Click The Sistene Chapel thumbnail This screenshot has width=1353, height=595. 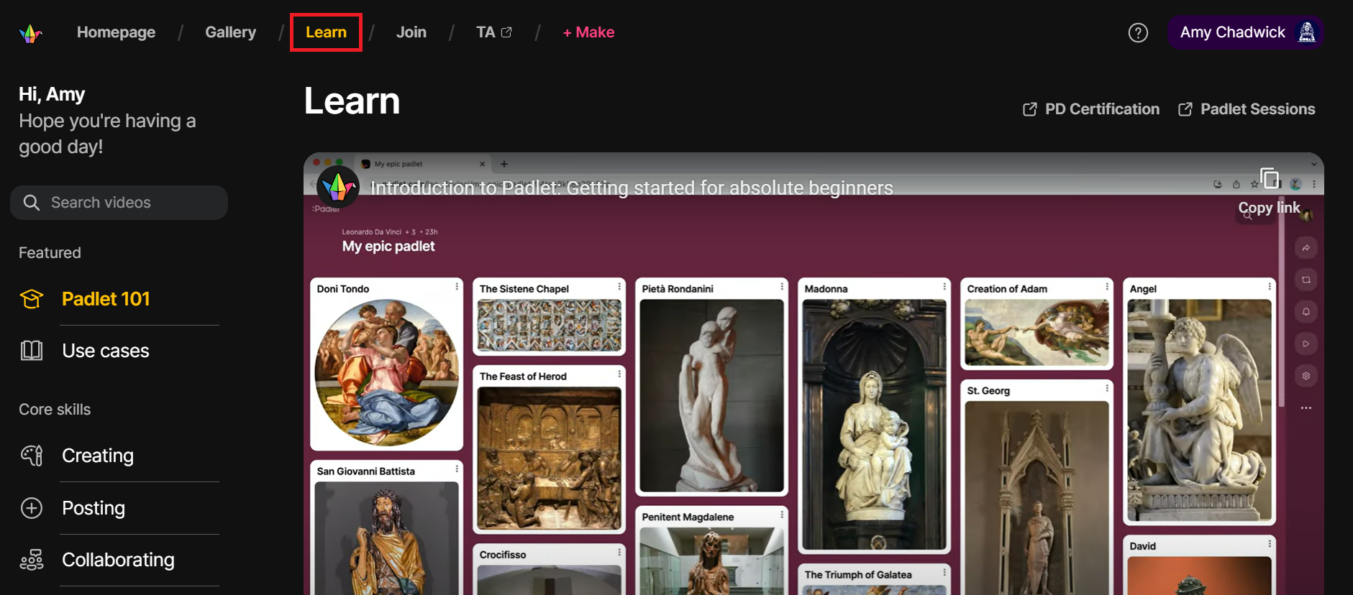click(x=550, y=326)
